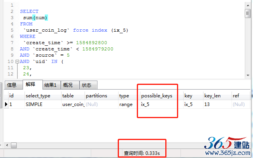The height and width of the screenshot is (158, 253).
Task: Collapse the code fold on line 10
Action: click(17, 62)
